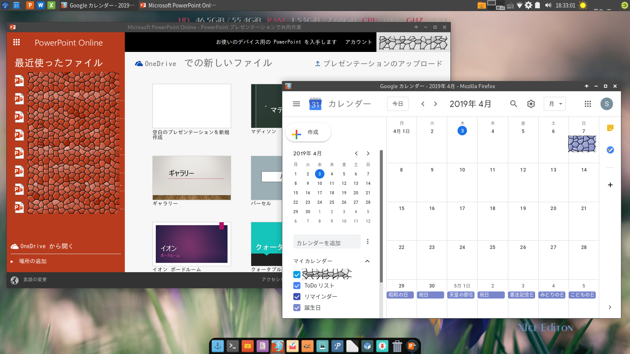Screen dimensions: 630x354
Task: Click the 作成 create event button
Action: [308, 132]
